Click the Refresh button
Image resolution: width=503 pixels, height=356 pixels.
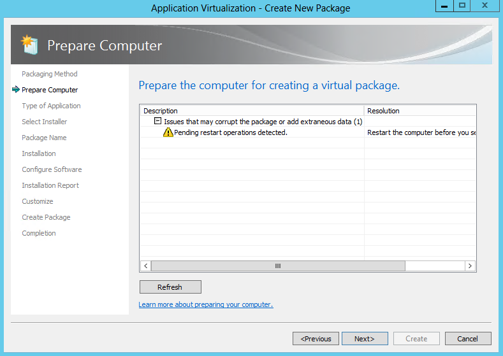170,287
